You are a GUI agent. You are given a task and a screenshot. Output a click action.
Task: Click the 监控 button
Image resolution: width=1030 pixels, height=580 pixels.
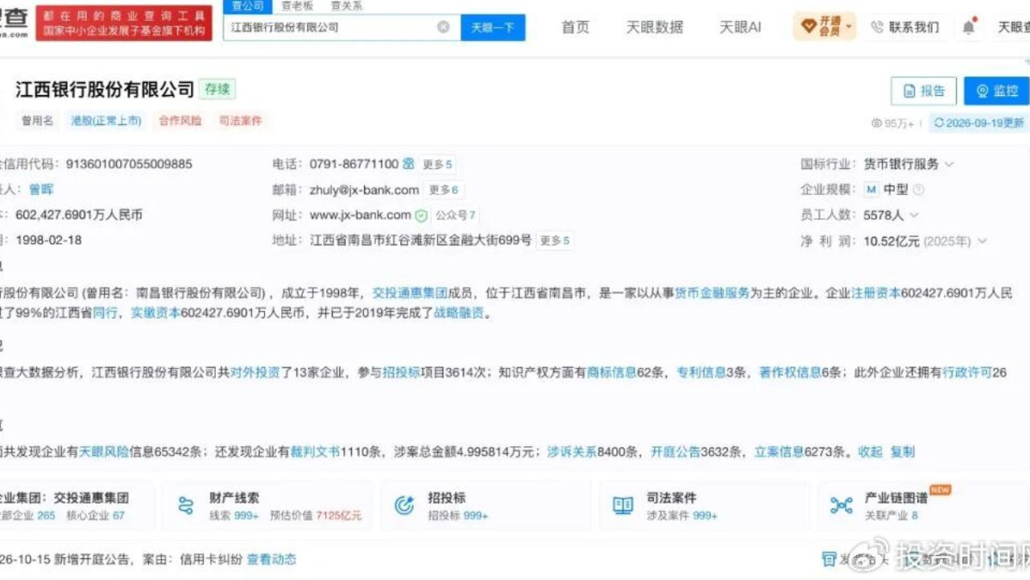click(x=996, y=91)
